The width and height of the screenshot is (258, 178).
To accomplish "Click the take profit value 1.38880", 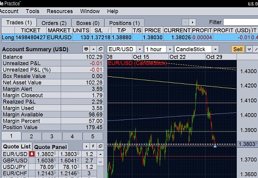I will [x=122, y=38].
